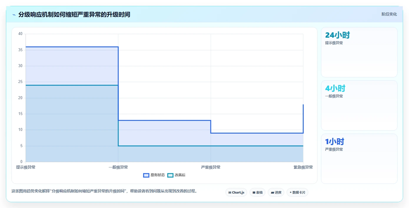
Task: Click the blue 原有状态 legend swatch
Action: point(146,175)
